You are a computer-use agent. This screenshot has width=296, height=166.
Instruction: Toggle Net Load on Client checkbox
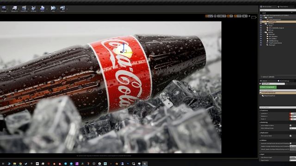(290, 136)
